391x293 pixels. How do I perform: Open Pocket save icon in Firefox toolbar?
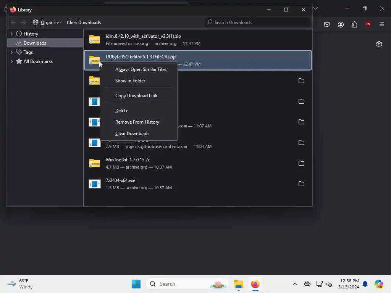click(x=327, y=24)
